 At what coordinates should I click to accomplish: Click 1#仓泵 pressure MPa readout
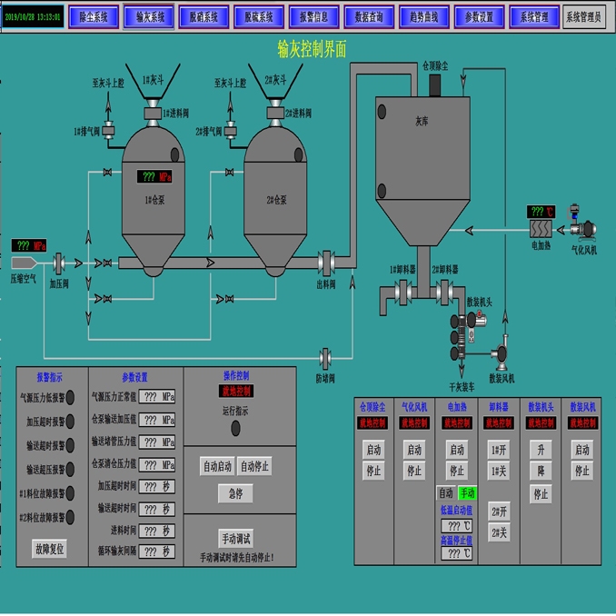click(154, 176)
